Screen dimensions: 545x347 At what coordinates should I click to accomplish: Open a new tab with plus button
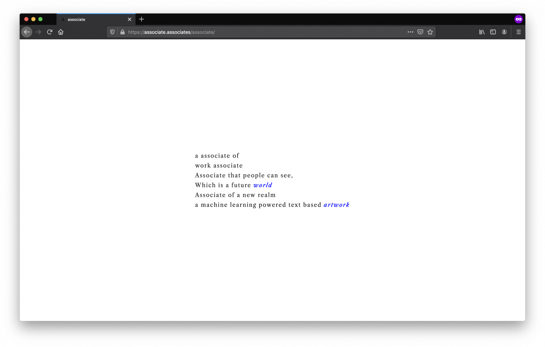pos(142,19)
